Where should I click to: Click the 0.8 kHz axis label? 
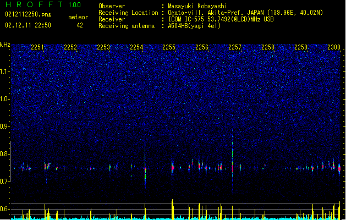[5, 154]
